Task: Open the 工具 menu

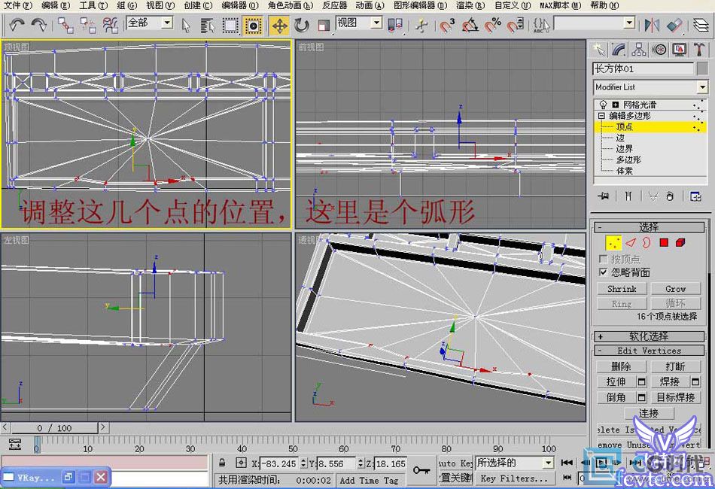Action: tap(93, 5)
